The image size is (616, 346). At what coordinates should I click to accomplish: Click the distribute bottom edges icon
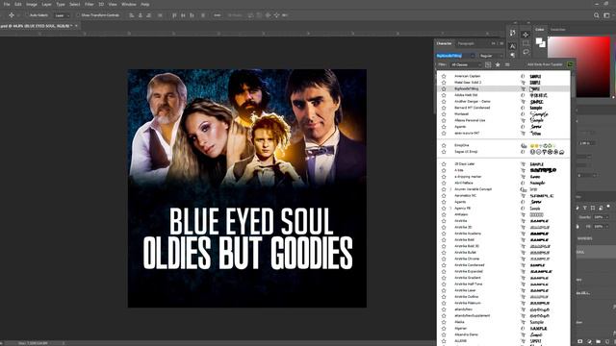pos(192,15)
